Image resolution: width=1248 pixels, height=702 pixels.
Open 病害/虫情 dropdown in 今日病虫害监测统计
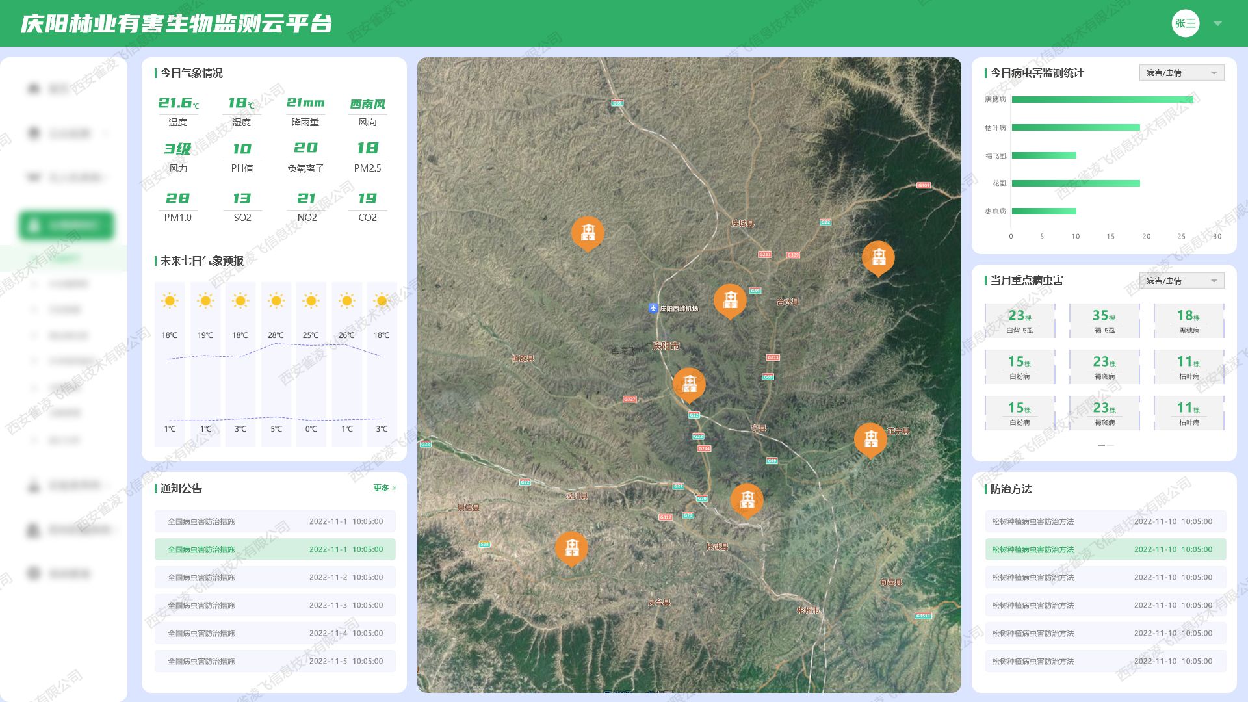[x=1181, y=73]
